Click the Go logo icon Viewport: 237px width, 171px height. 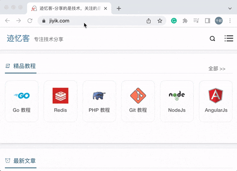[22, 95]
